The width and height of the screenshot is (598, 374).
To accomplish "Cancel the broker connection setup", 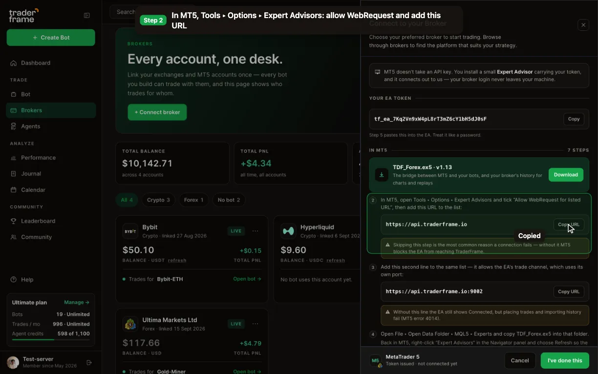I will [x=520, y=360].
